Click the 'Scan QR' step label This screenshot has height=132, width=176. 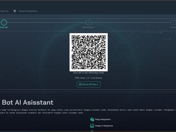click(4, 27)
